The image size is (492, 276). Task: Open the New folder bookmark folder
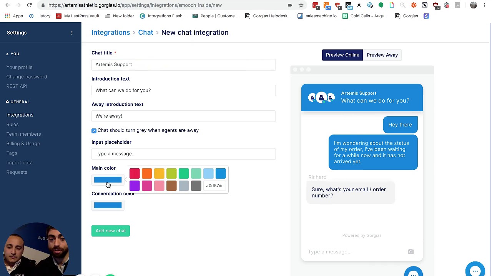[120, 16]
